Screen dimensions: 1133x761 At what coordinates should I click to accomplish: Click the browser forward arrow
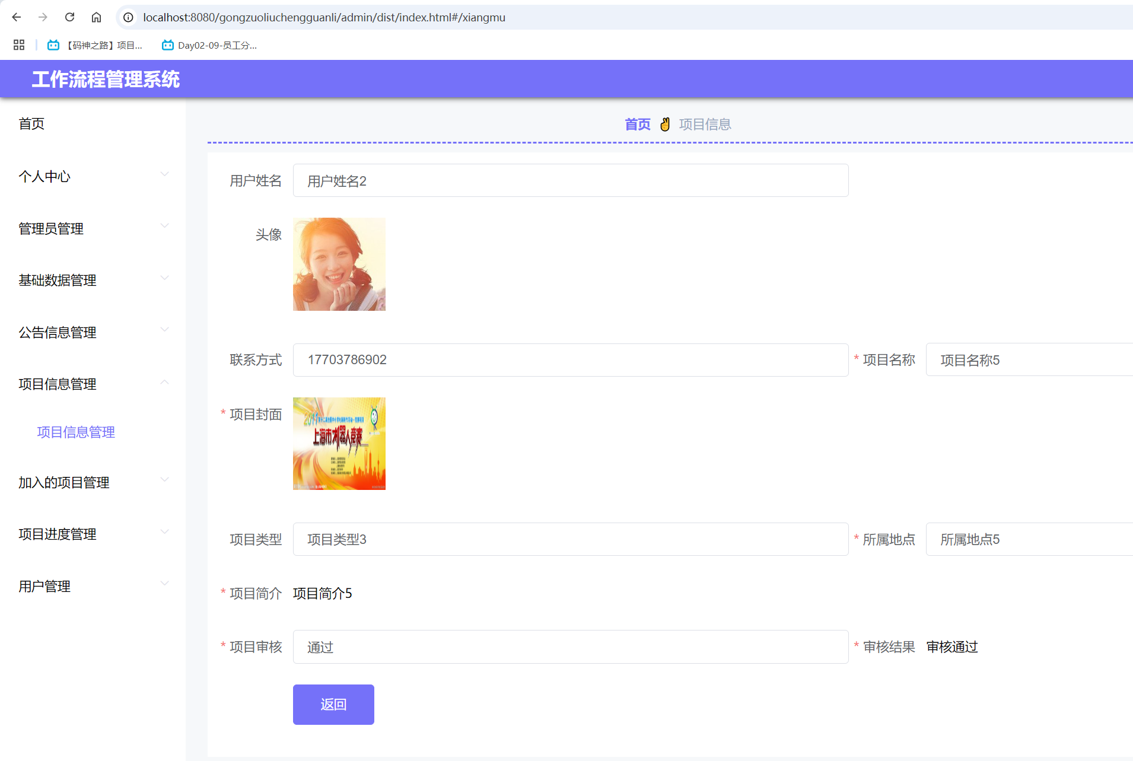click(x=43, y=17)
